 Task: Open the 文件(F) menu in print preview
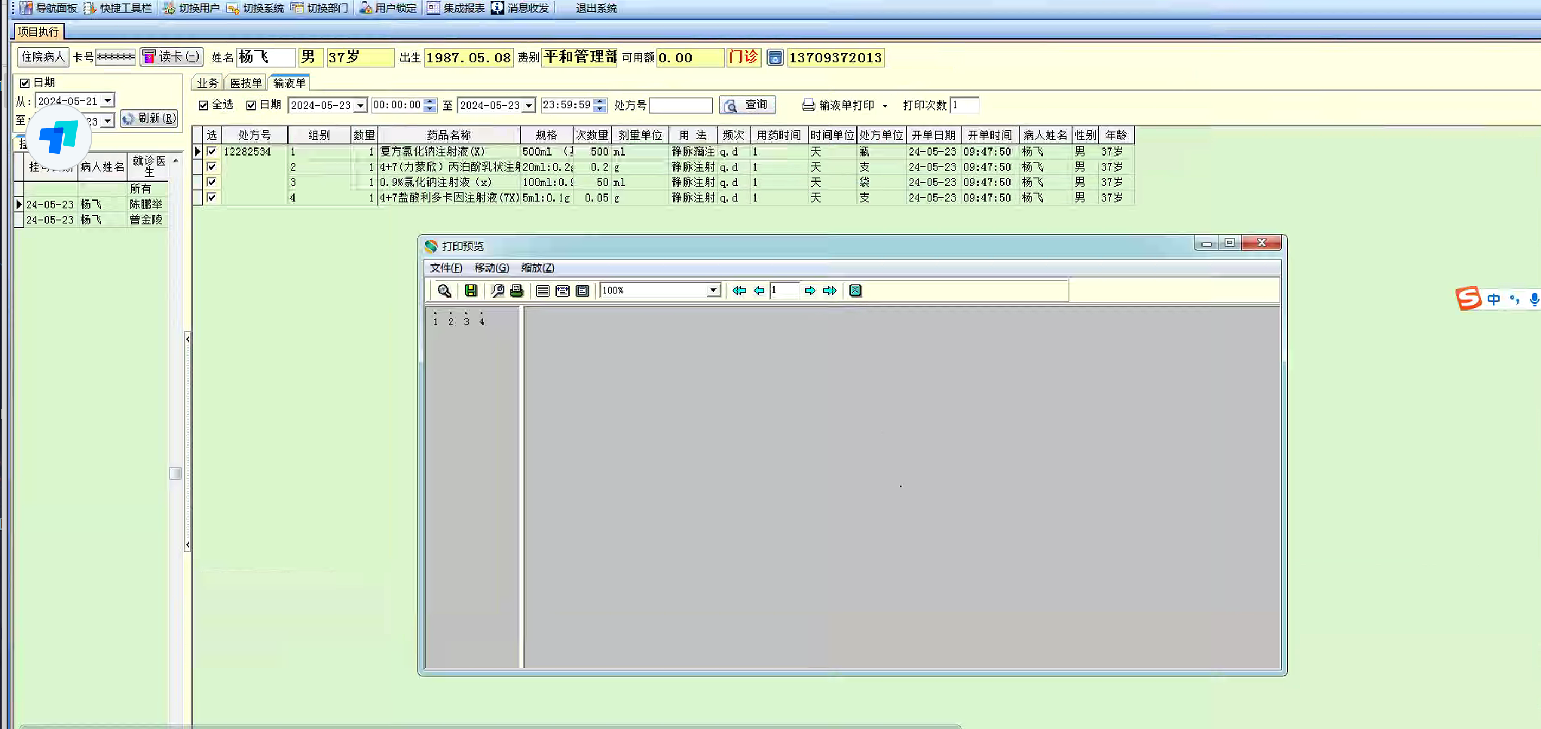point(446,268)
